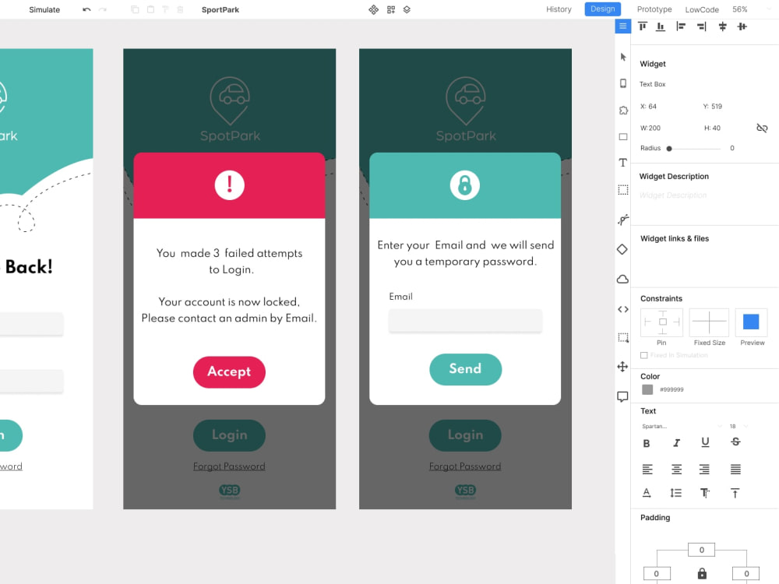This screenshot has height=584, width=779.
Task: Click Login button under the Accept dialog
Action: tap(229, 435)
